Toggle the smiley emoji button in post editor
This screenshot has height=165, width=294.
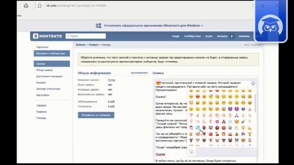coord(253,83)
